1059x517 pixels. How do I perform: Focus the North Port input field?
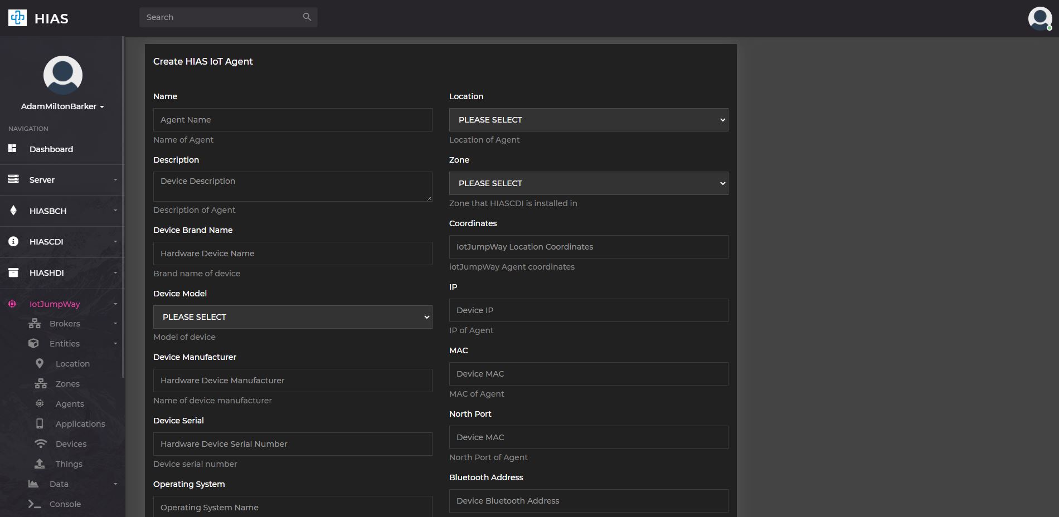589,437
